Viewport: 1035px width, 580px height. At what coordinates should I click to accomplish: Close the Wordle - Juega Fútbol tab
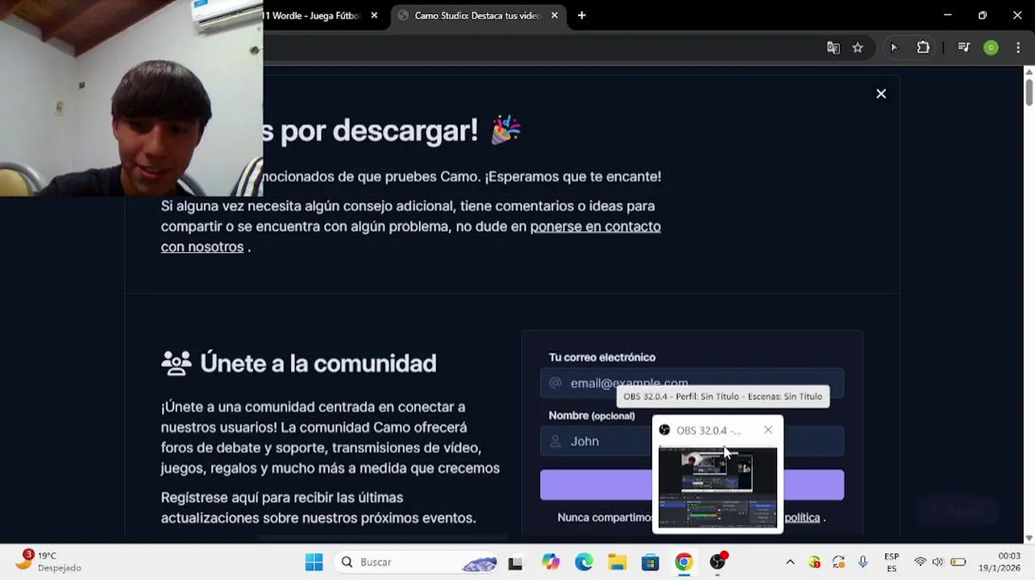coord(374,15)
